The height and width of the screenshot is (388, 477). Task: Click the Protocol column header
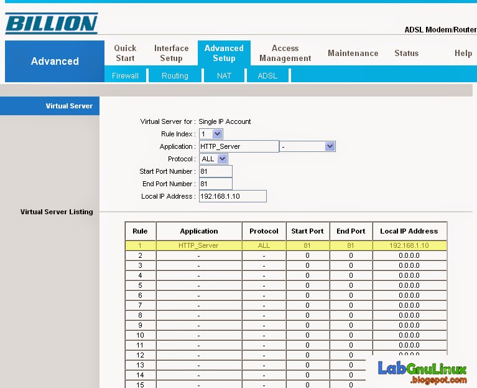click(x=264, y=231)
